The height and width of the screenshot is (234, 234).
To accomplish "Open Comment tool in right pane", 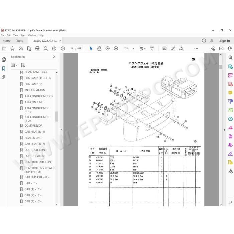I will coord(230,93).
